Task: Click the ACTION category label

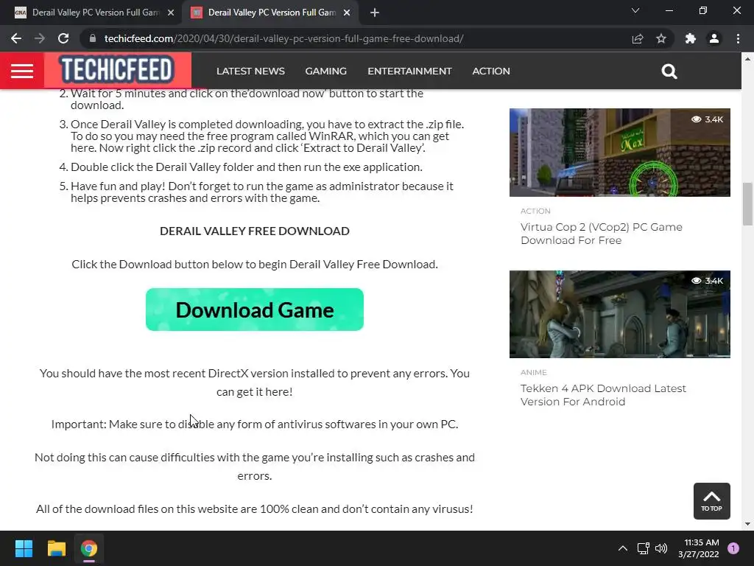Action: pyautogui.click(x=535, y=211)
